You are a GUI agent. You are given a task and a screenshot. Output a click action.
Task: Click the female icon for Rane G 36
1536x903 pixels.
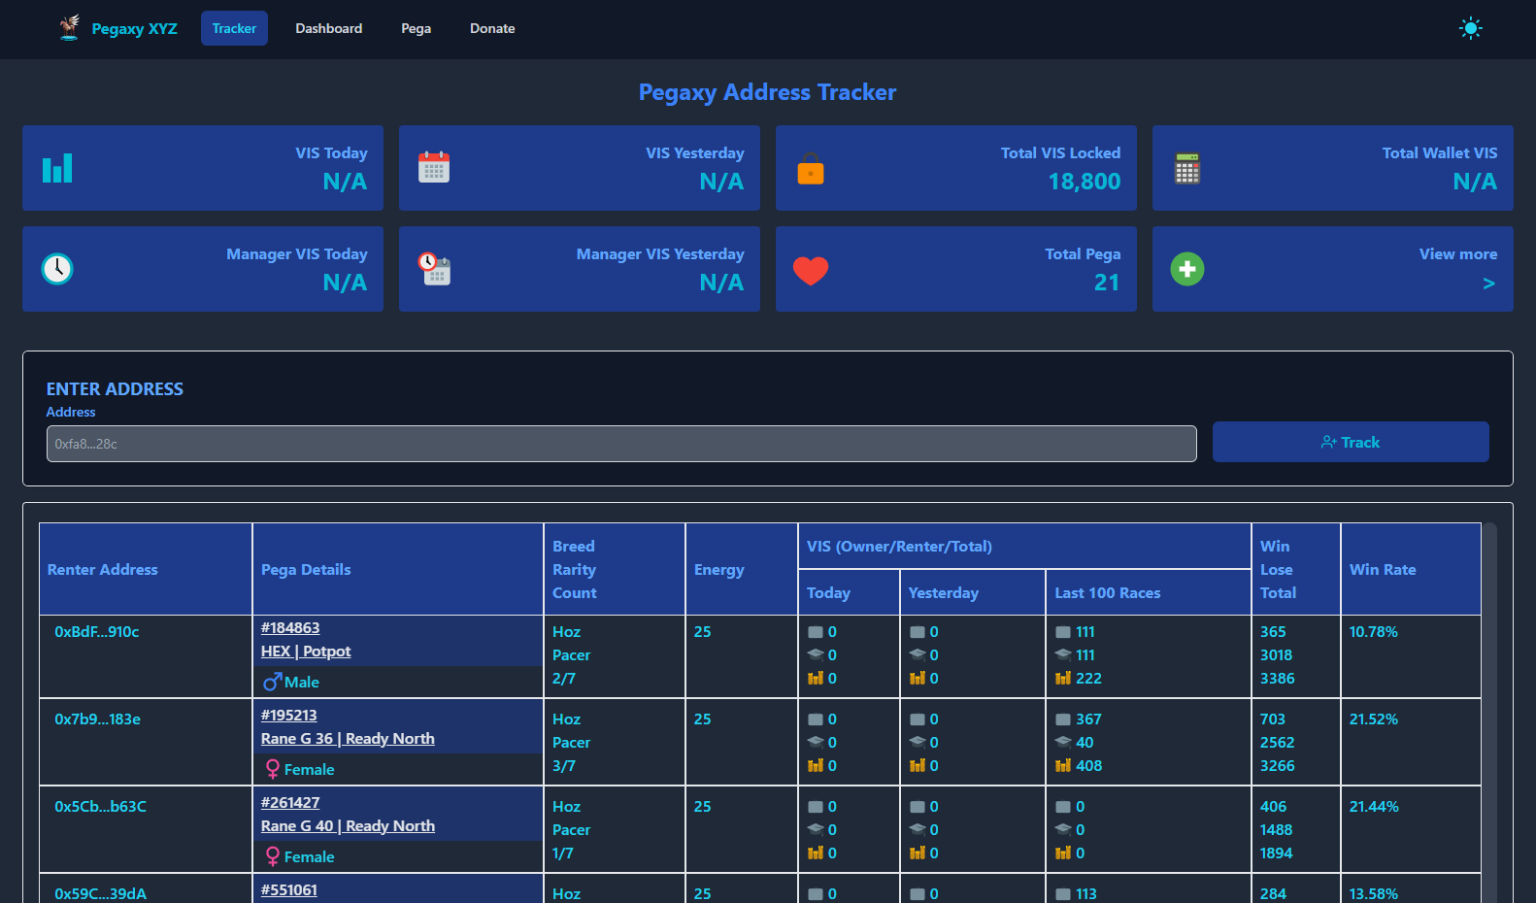point(273,769)
